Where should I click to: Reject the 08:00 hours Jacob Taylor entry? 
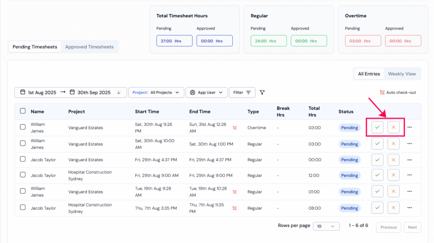click(x=393, y=208)
